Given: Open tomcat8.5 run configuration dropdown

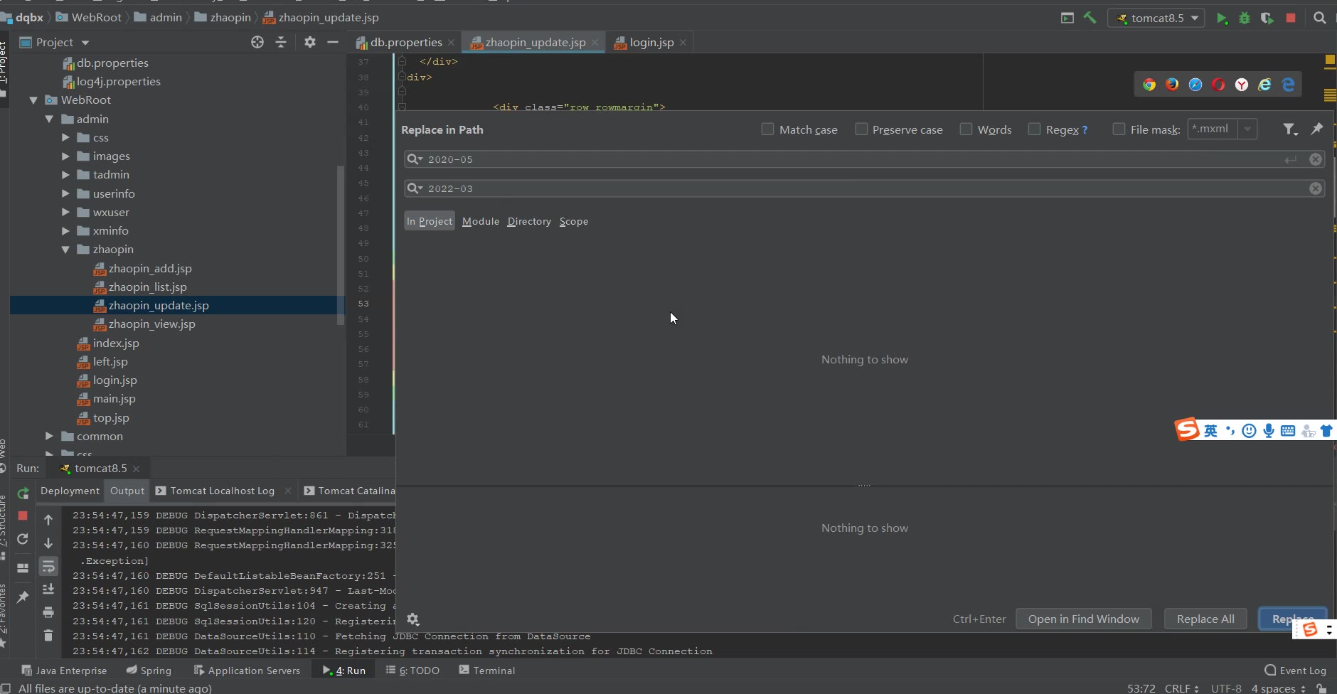Looking at the screenshot, I should click(x=1156, y=18).
